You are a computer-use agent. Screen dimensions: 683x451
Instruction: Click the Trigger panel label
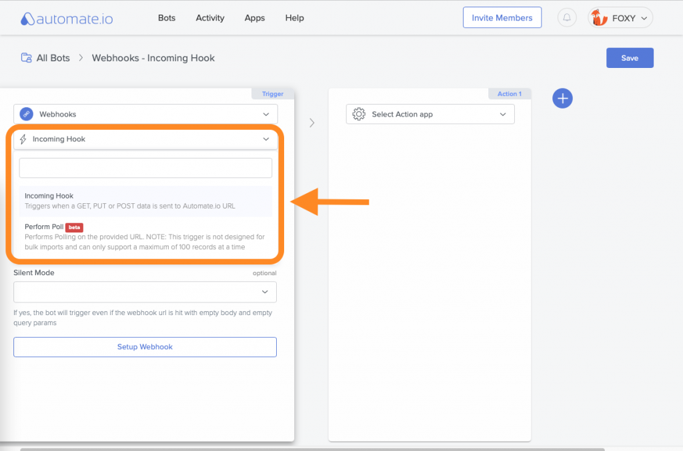[273, 94]
